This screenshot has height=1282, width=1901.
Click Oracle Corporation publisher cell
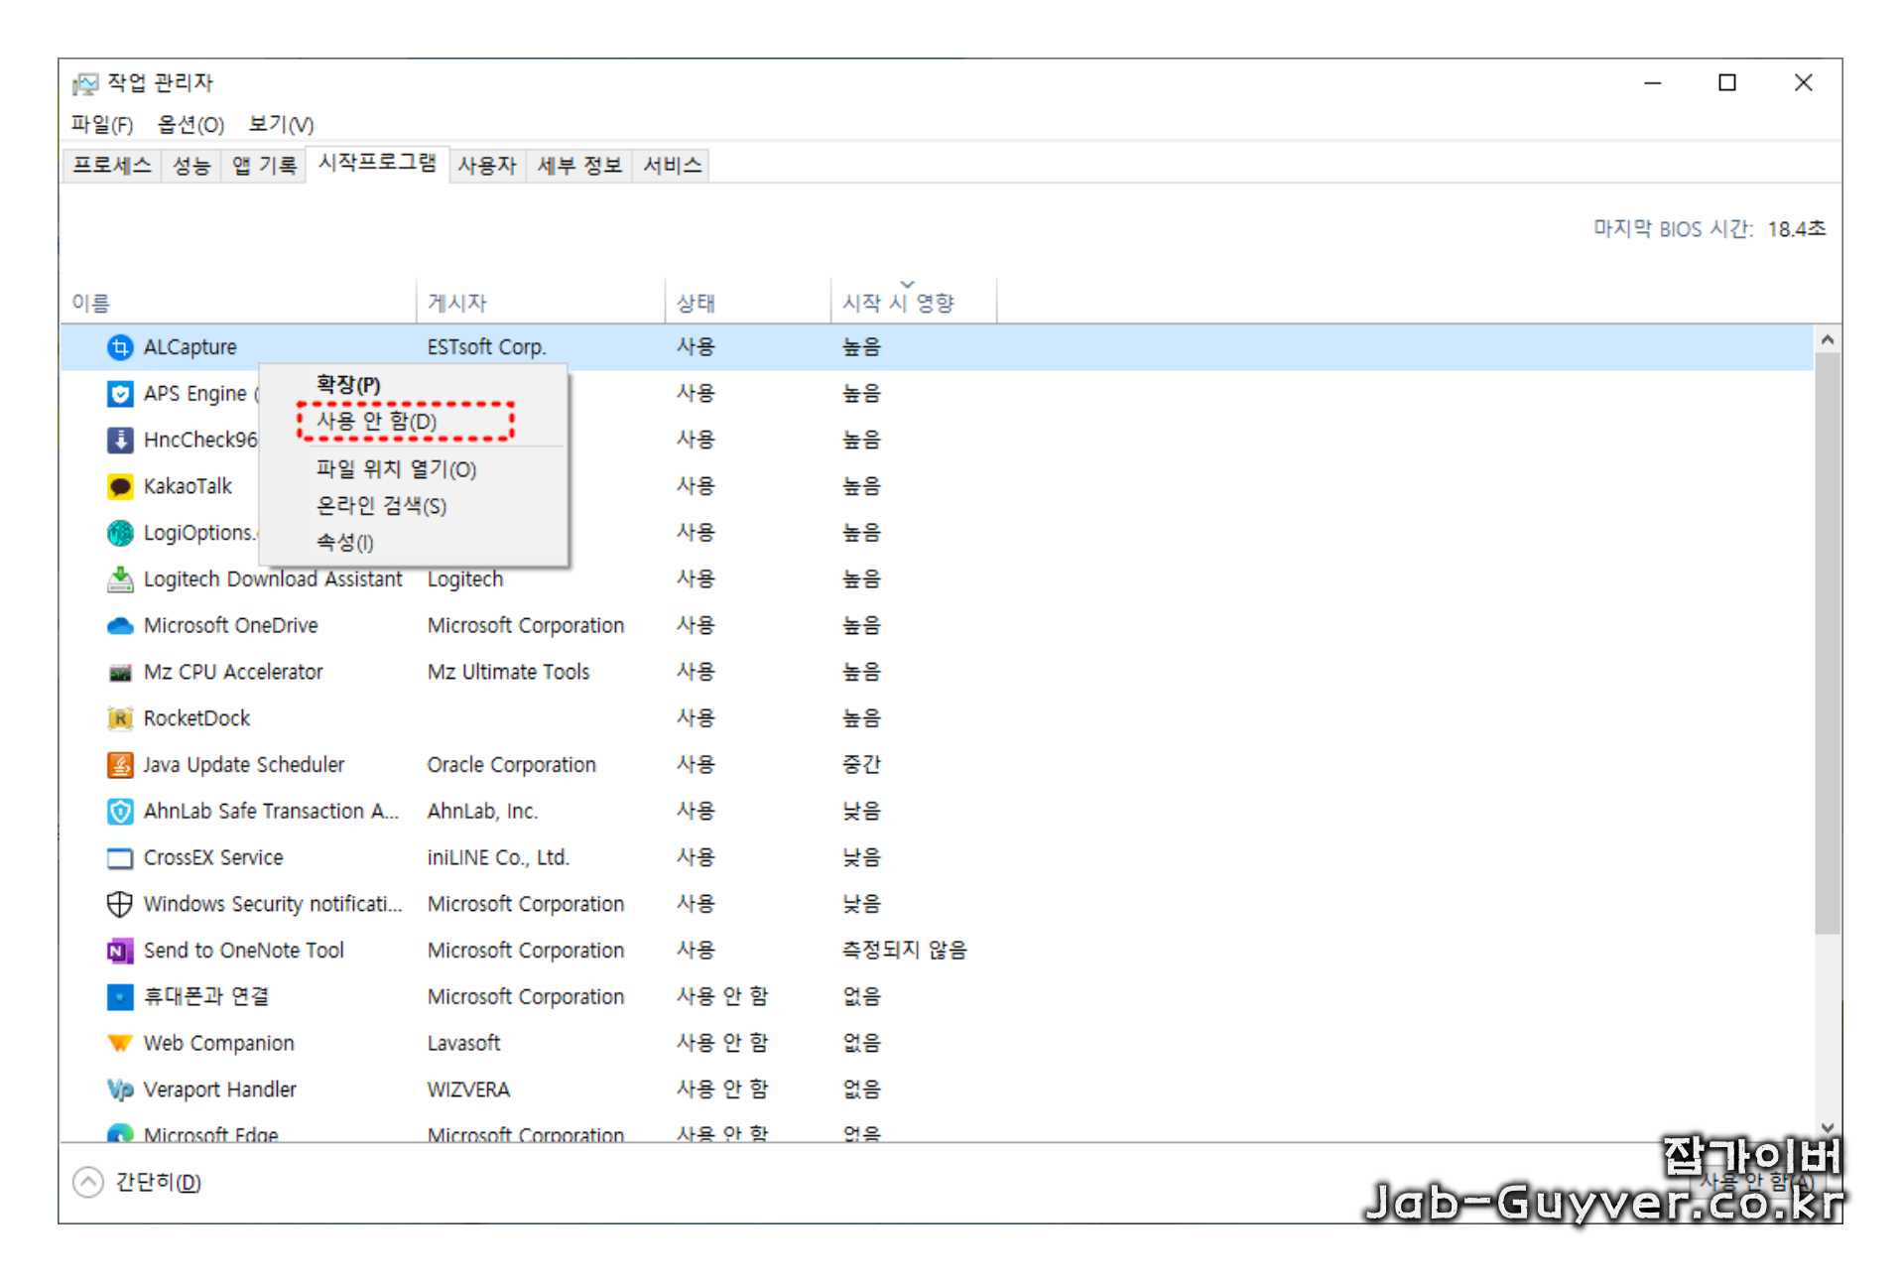click(x=511, y=765)
